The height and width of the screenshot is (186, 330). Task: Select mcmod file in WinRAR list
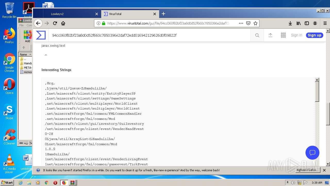(x=26, y=72)
